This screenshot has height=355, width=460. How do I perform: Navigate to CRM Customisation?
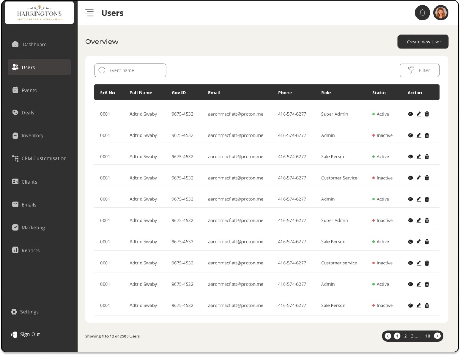(x=44, y=158)
